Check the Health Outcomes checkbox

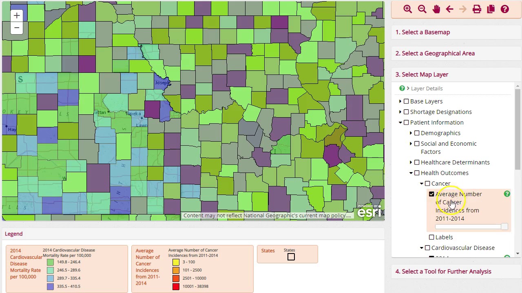click(x=417, y=173)
